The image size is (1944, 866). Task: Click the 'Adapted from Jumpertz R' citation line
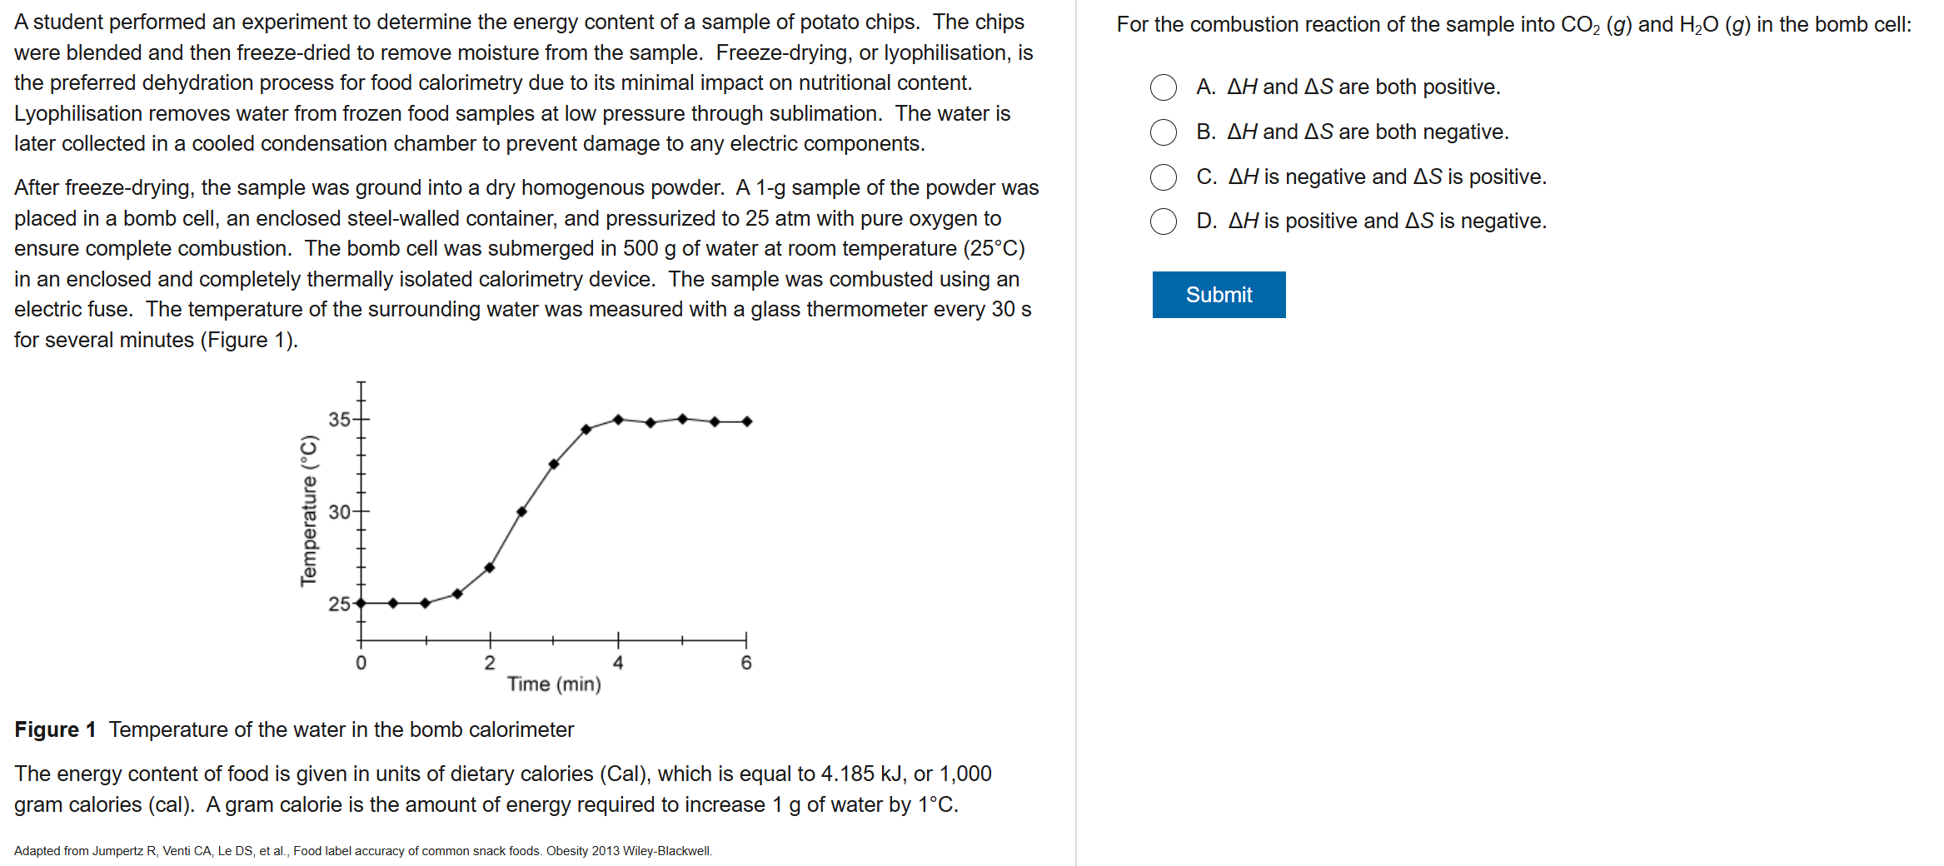tap(363, 851)
